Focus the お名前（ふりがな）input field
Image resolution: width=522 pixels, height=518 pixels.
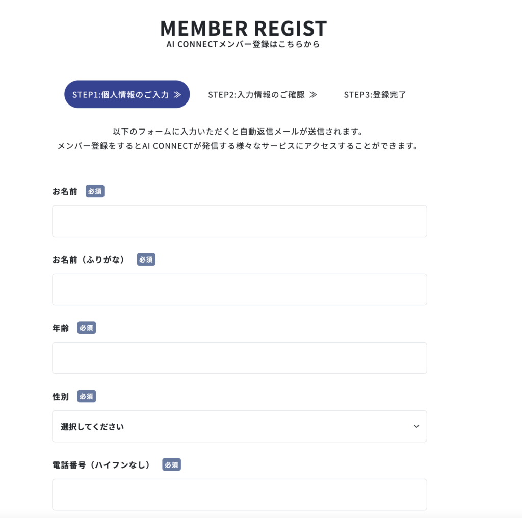[239, 290]
